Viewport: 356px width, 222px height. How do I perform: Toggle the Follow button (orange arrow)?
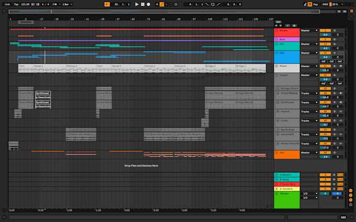[x=107, y=4]
